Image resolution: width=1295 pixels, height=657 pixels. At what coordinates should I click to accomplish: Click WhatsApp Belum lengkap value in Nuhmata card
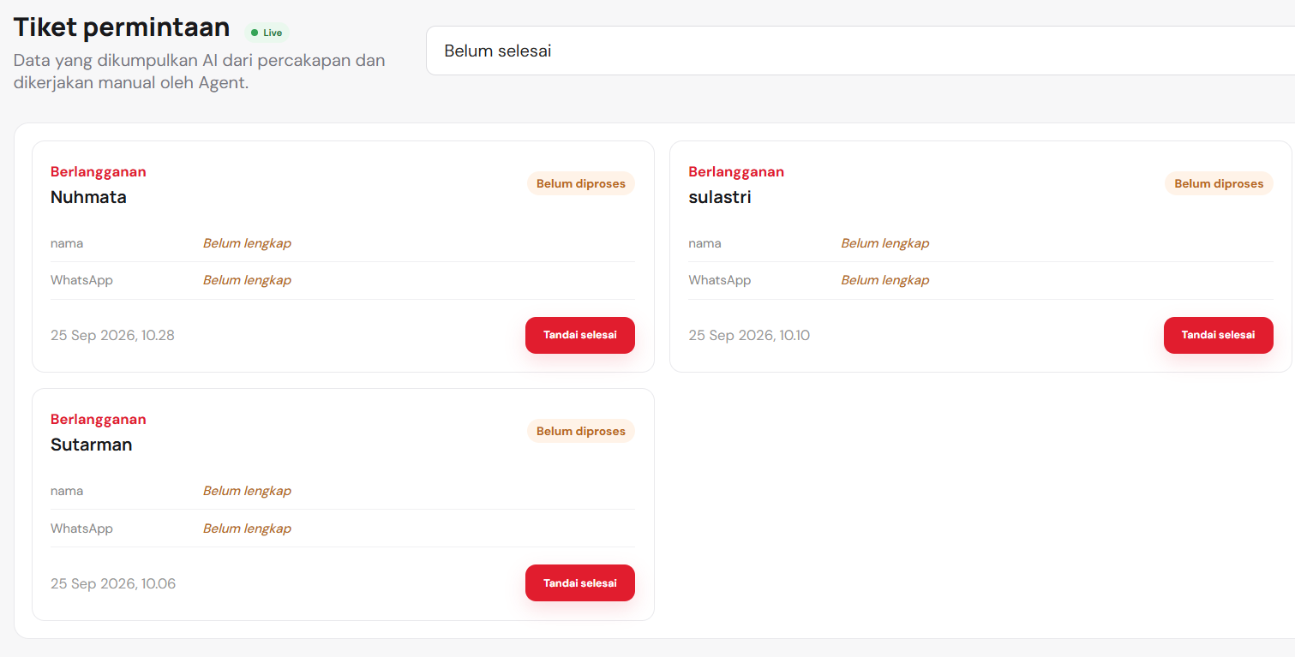point(247,280)
